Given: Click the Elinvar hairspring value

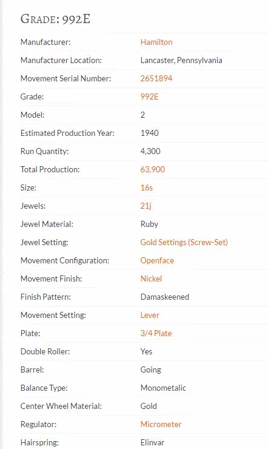Looking at the screenshot, I should (152, 442).
